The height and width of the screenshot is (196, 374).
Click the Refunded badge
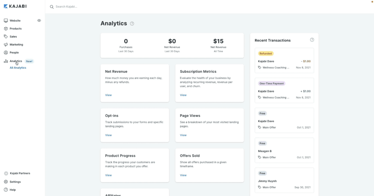coord(266,54)
